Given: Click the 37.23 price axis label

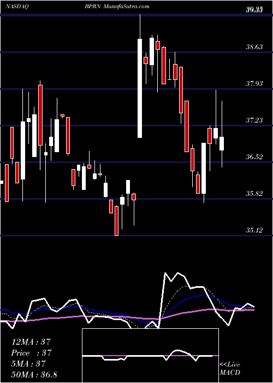Looking at the screenshot, I should [254, 120].
